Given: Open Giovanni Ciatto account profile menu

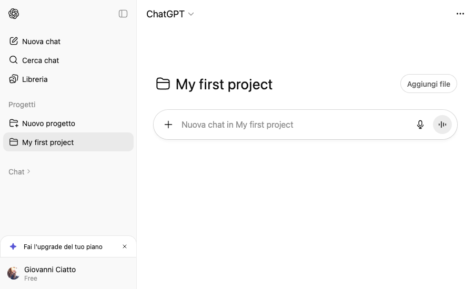Looking at the screenshot, I should [x=50, y=273].
